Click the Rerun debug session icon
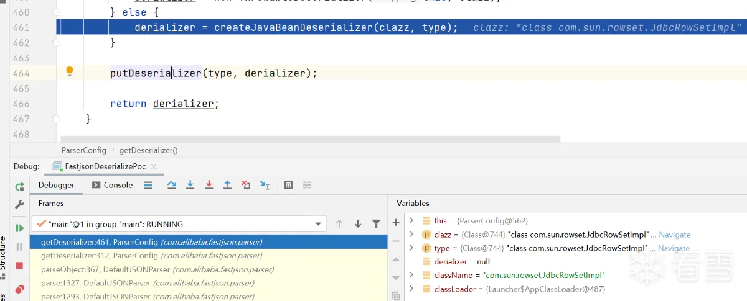 coord(19,186)
